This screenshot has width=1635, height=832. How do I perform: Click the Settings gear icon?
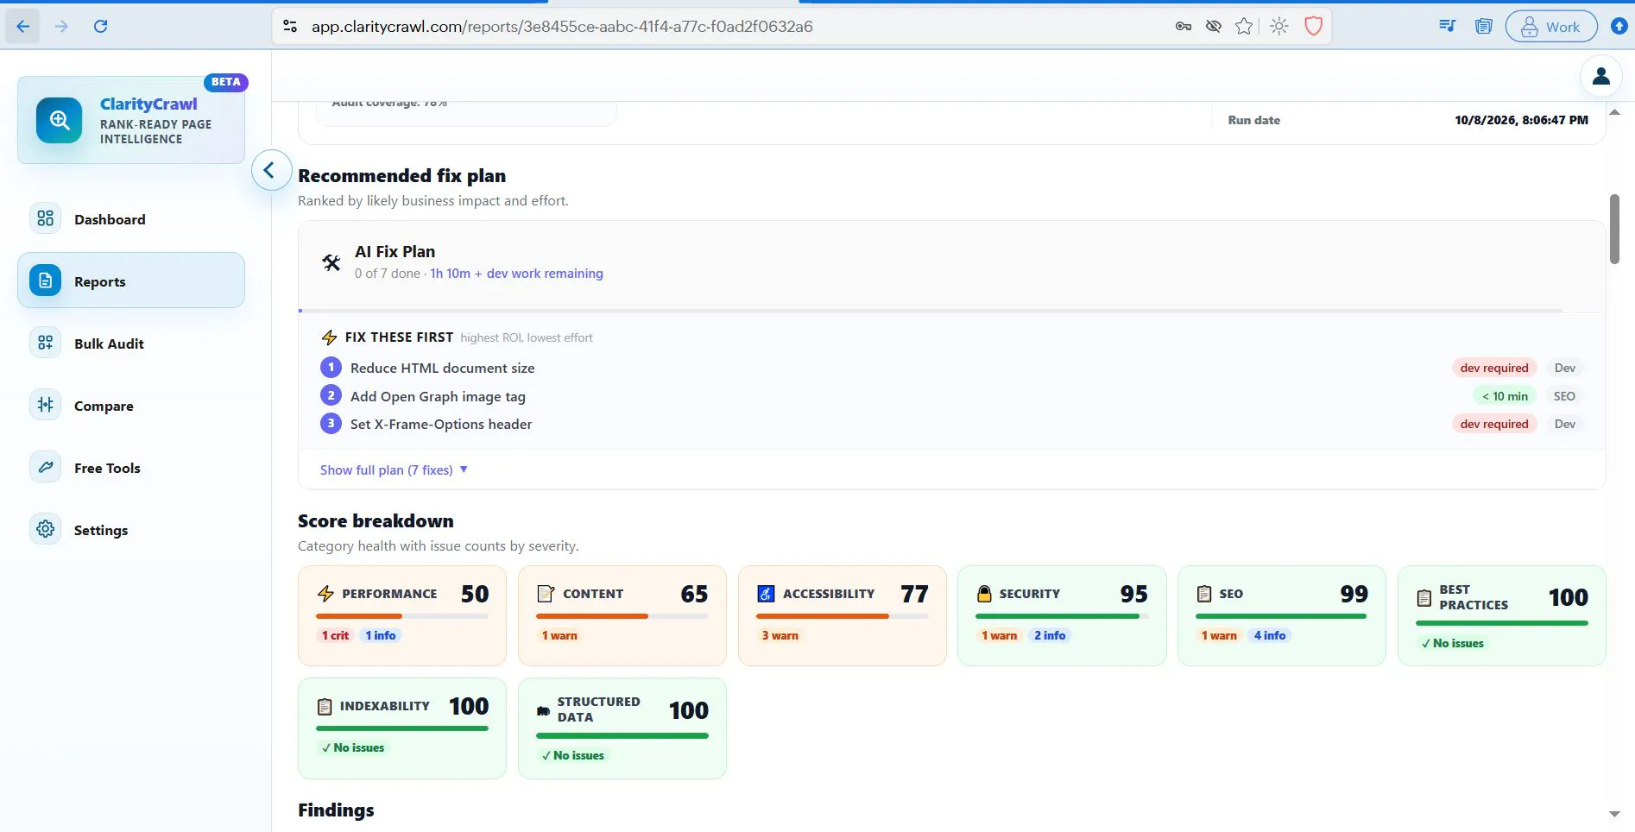coord(46,529)
